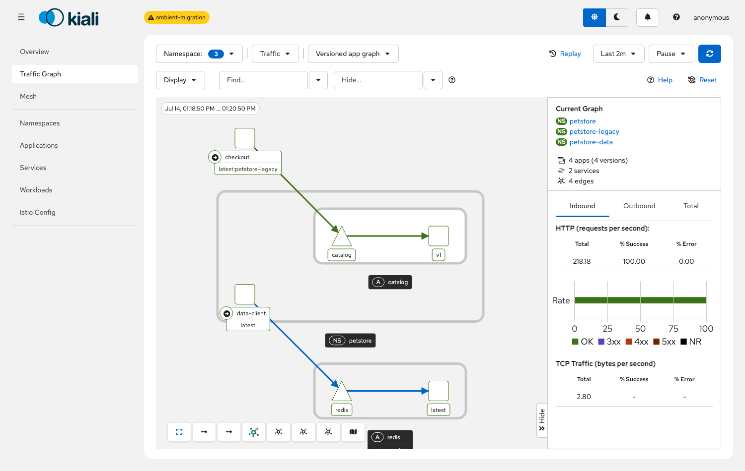Screen dimensions: 745x471
Task: Expand the Hide presets dropdown arrow
Action: click(x=433, y=80)
